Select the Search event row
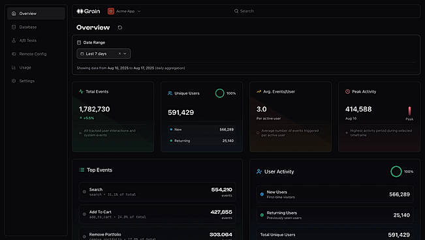Screen dimensions: 425x240 (x=157, y=192)
